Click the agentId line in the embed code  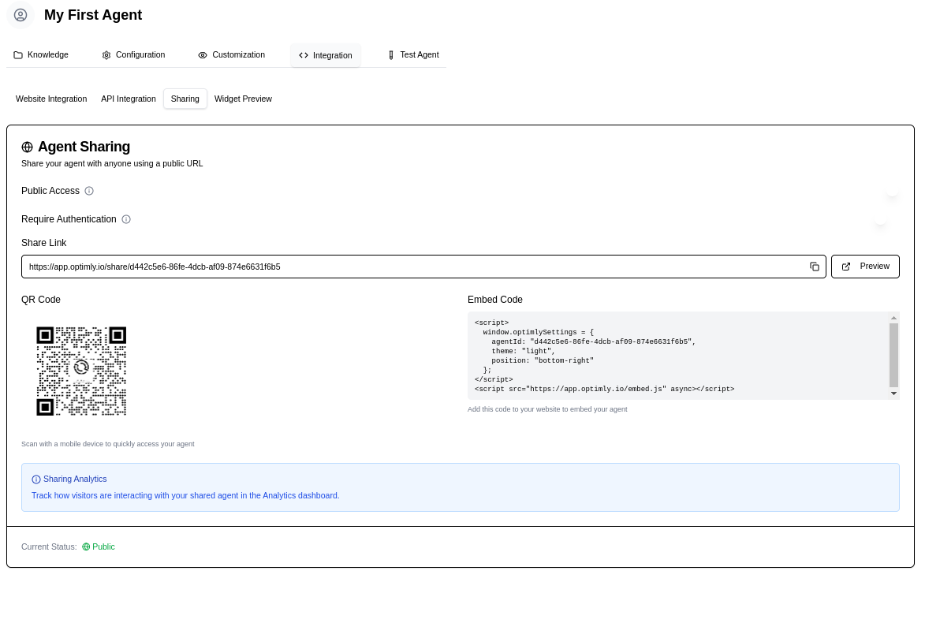594,341
